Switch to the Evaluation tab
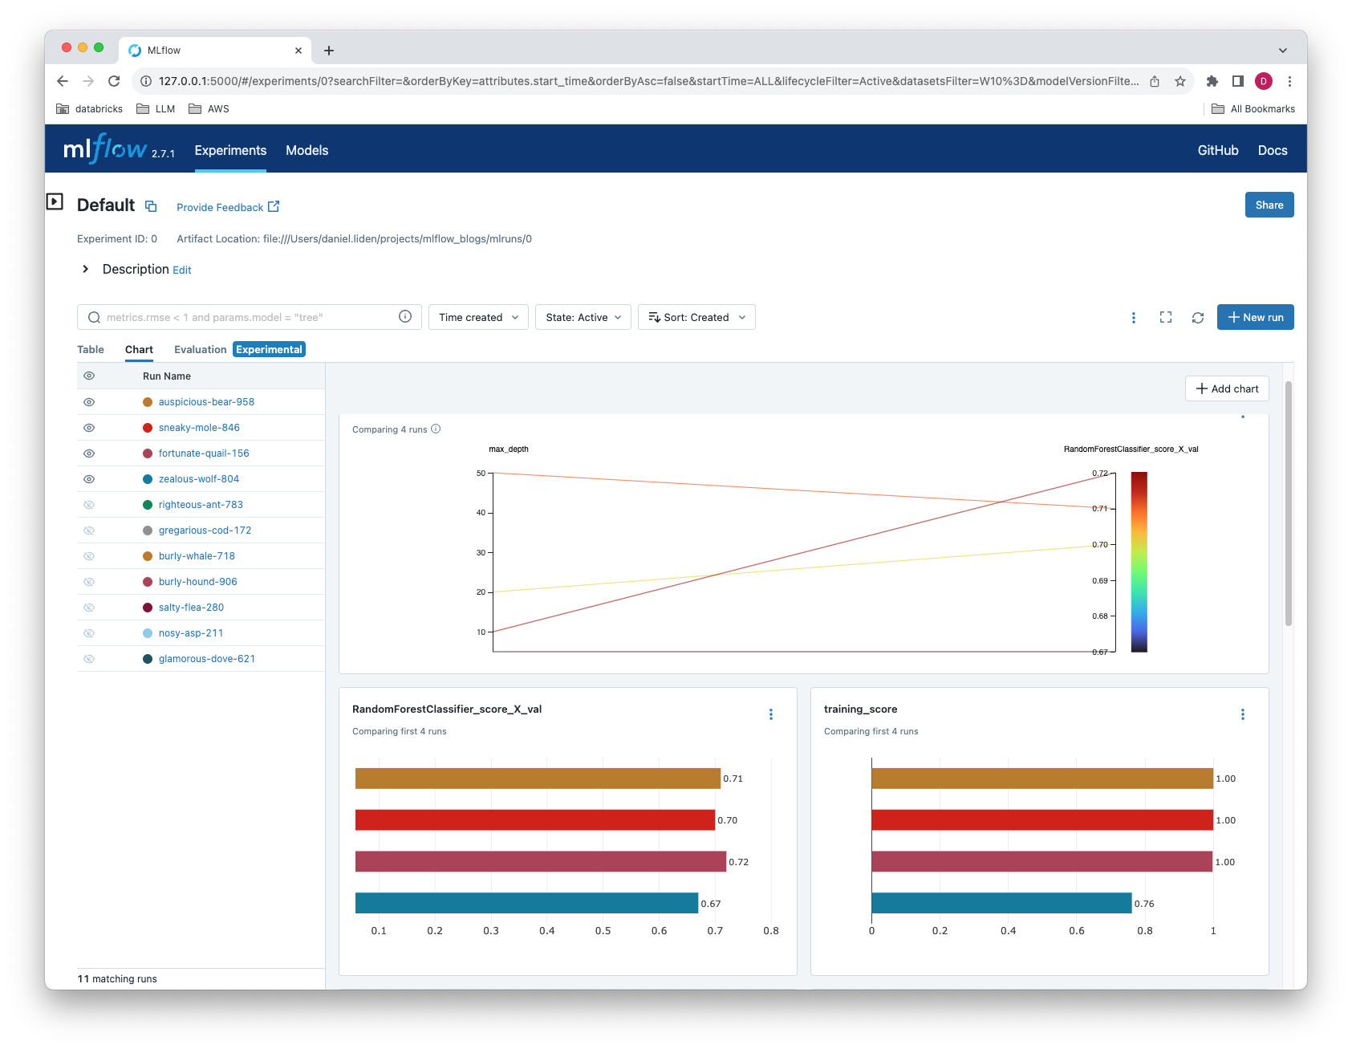This screenshot has width=1352, height=1049. (199, 349)
